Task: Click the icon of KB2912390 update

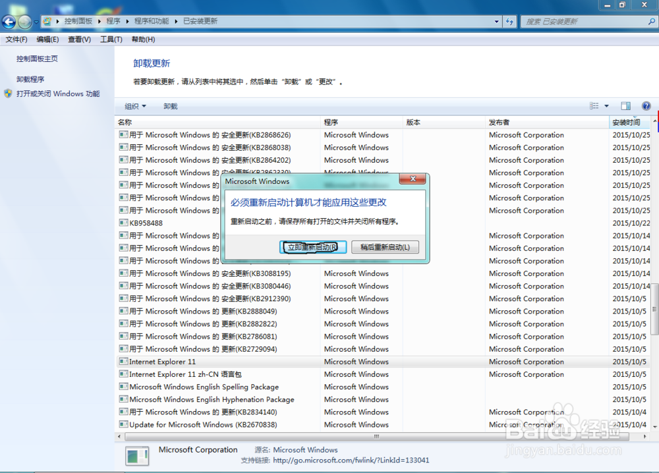Action: point(123,298)
